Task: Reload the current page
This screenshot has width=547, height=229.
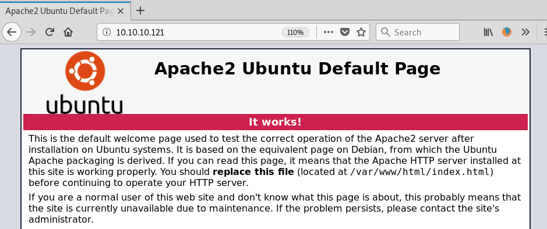Action: point(50,33)
